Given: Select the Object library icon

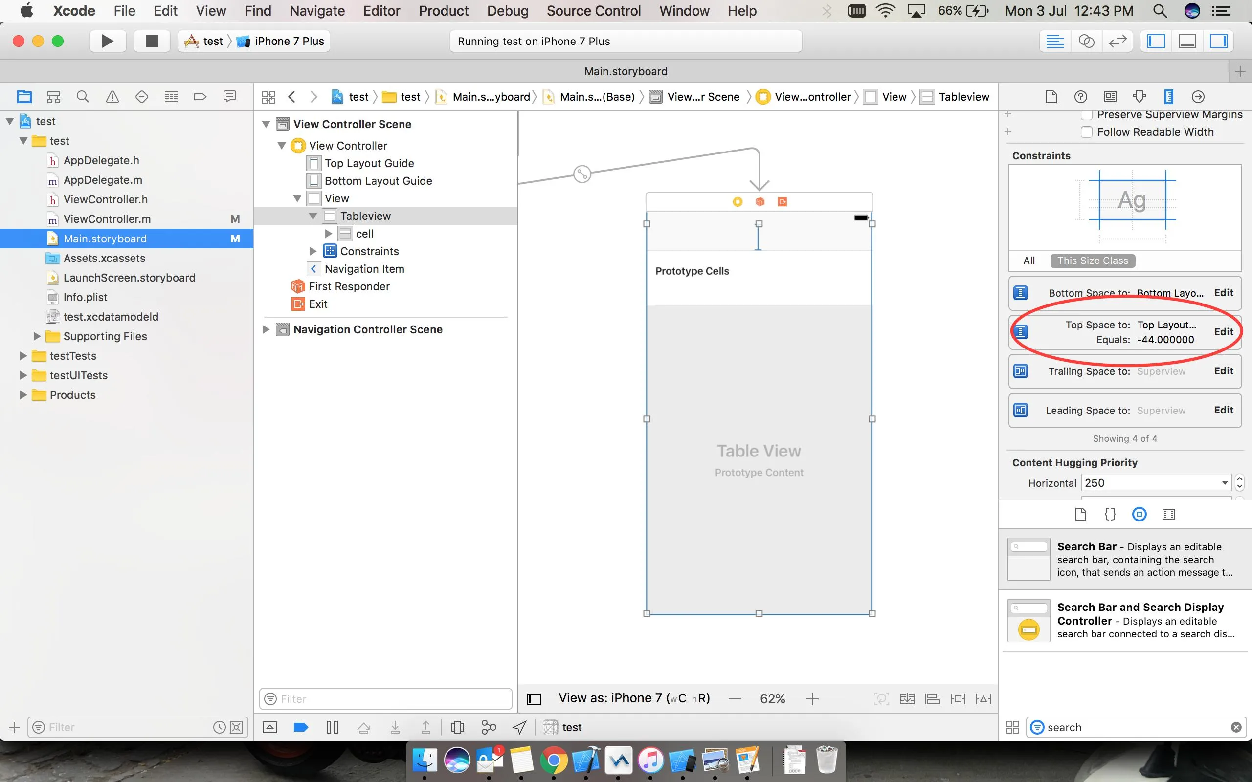Looking at the screenshot, I should pyautogui.click(x=1139, y=514).
